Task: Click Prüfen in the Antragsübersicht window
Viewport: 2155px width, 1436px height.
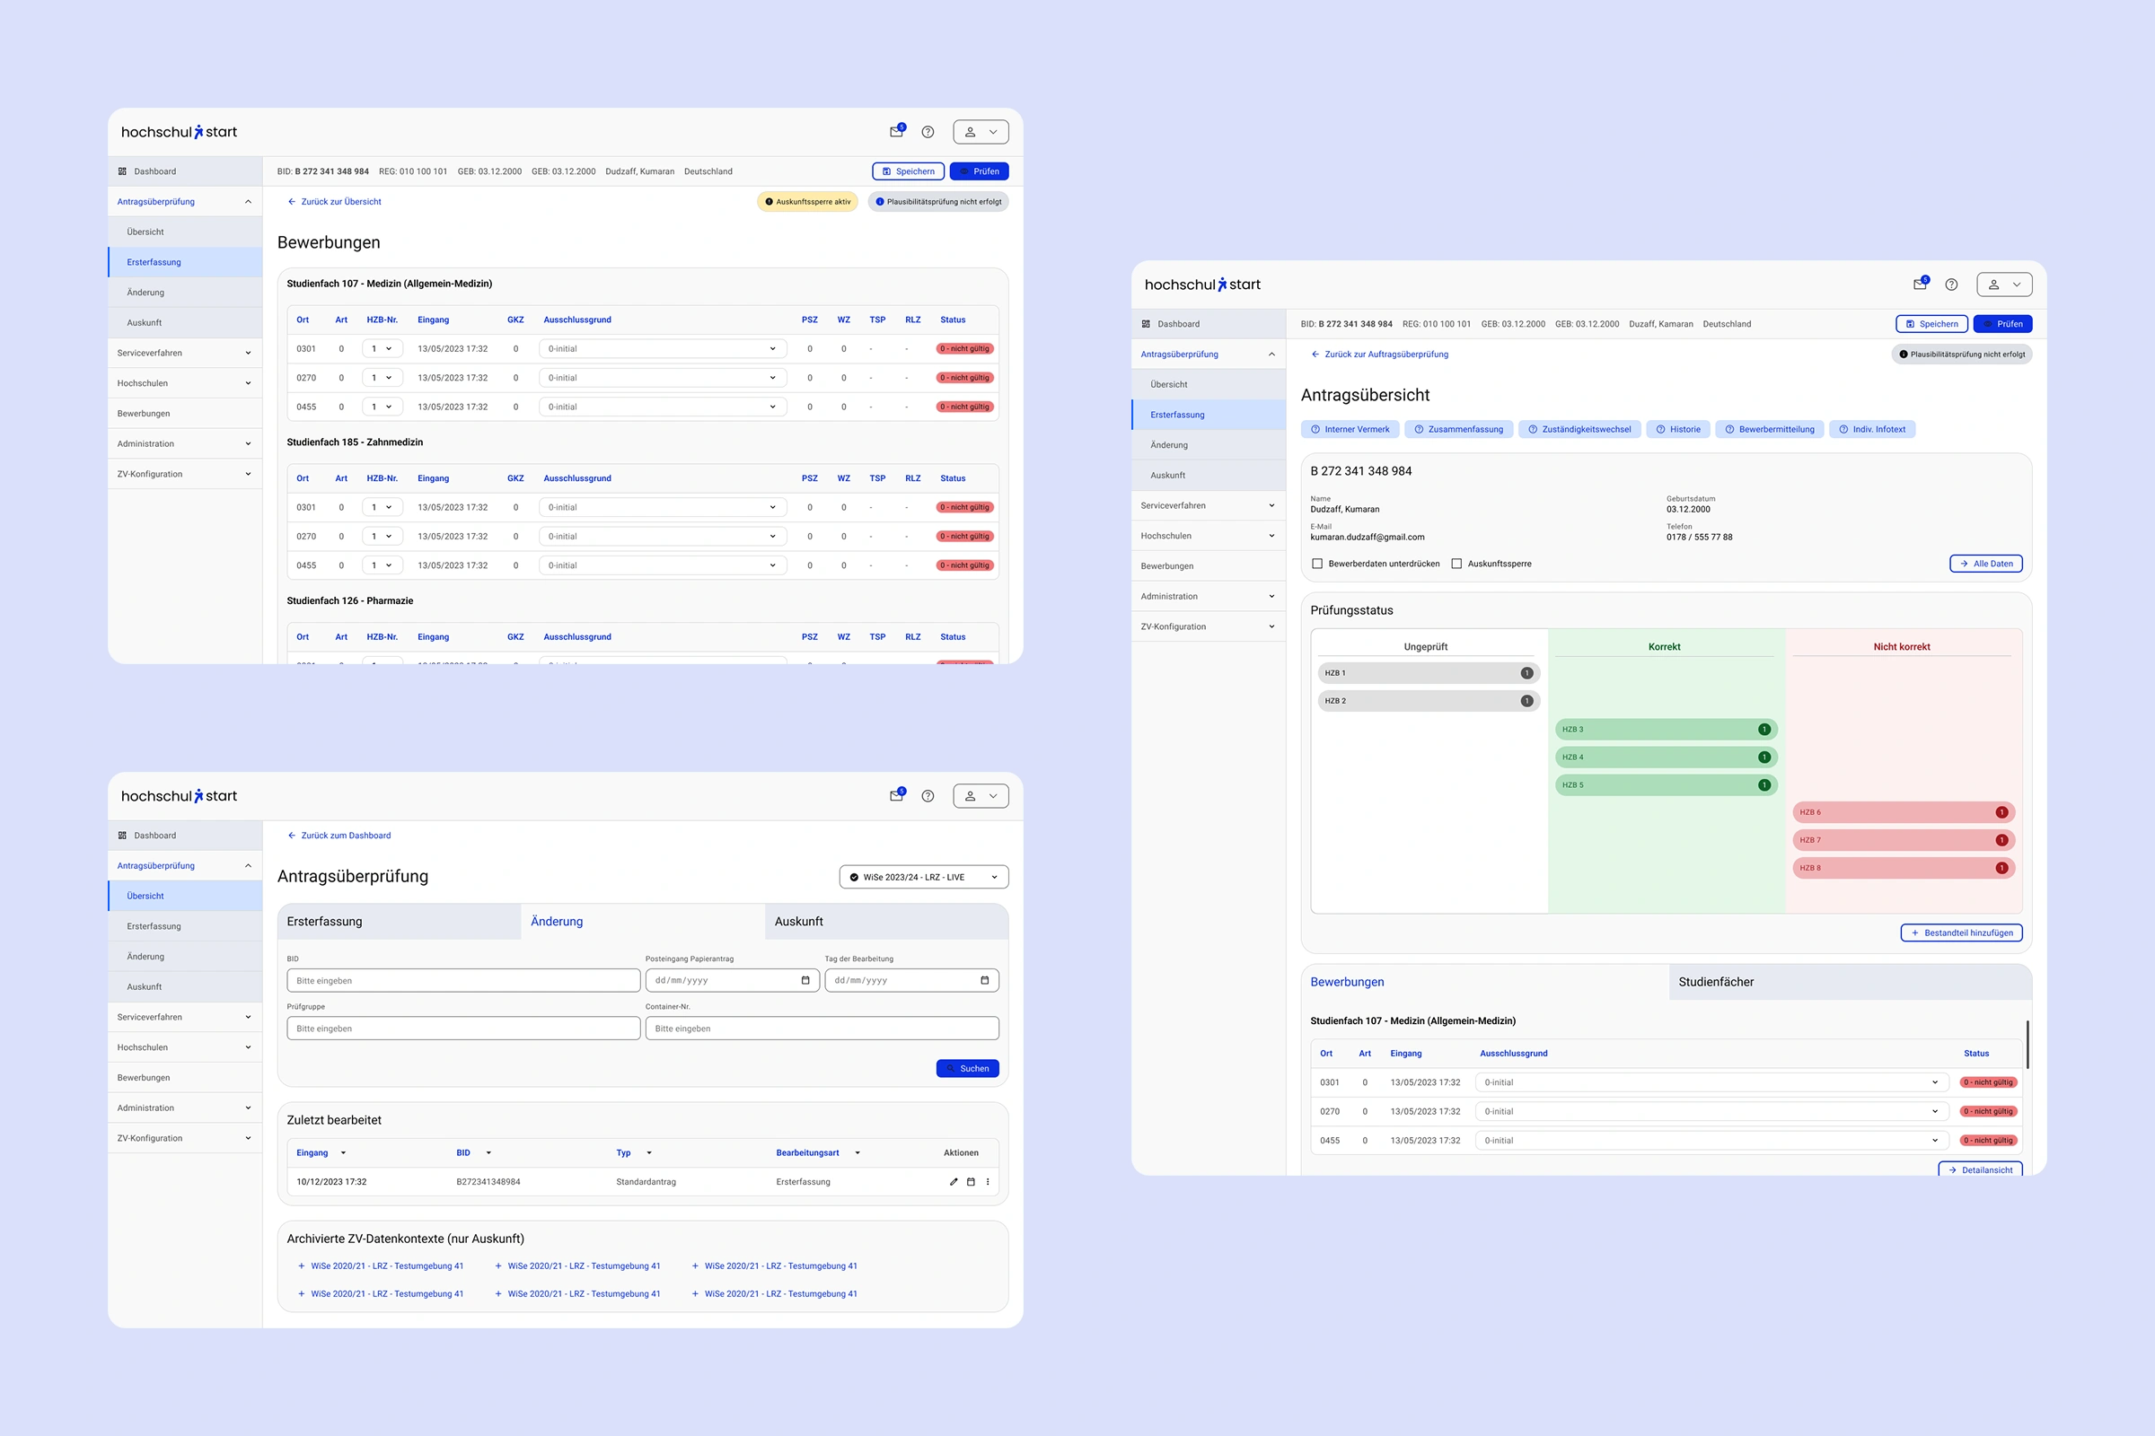Action: point(2002,324)
